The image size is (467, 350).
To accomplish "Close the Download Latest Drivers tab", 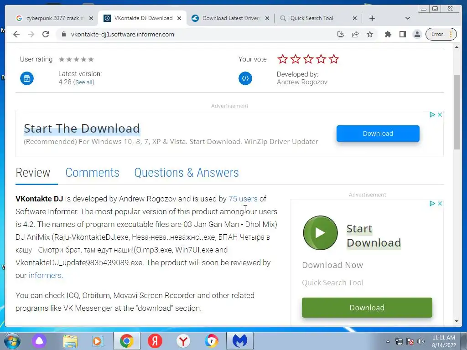I will tap(267, 18).
